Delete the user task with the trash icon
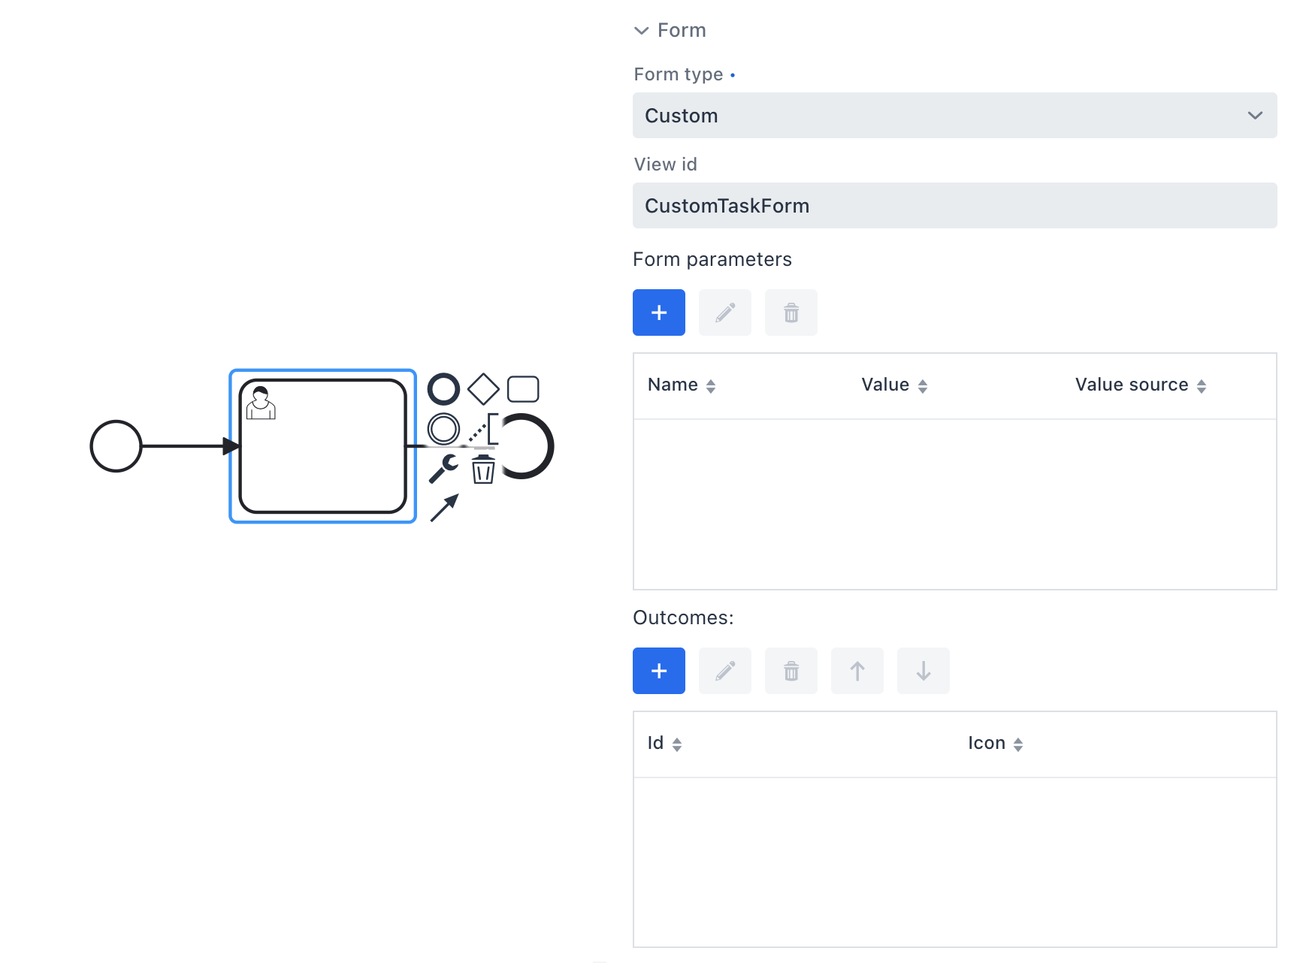The image size is (1294, 963). (x=482, y=470)
